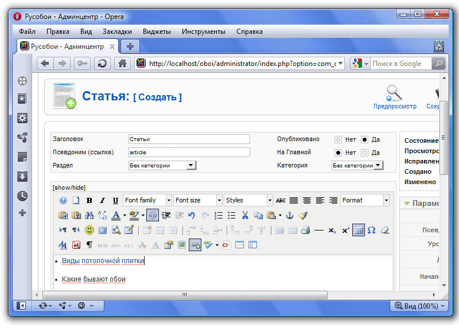Open Find with the binoculars icon
459x328 pixels.
90,216
